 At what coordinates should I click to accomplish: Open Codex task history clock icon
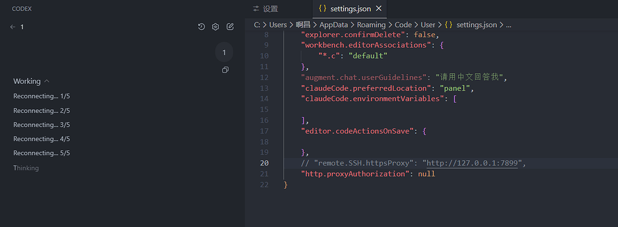[x=201, y=27]
